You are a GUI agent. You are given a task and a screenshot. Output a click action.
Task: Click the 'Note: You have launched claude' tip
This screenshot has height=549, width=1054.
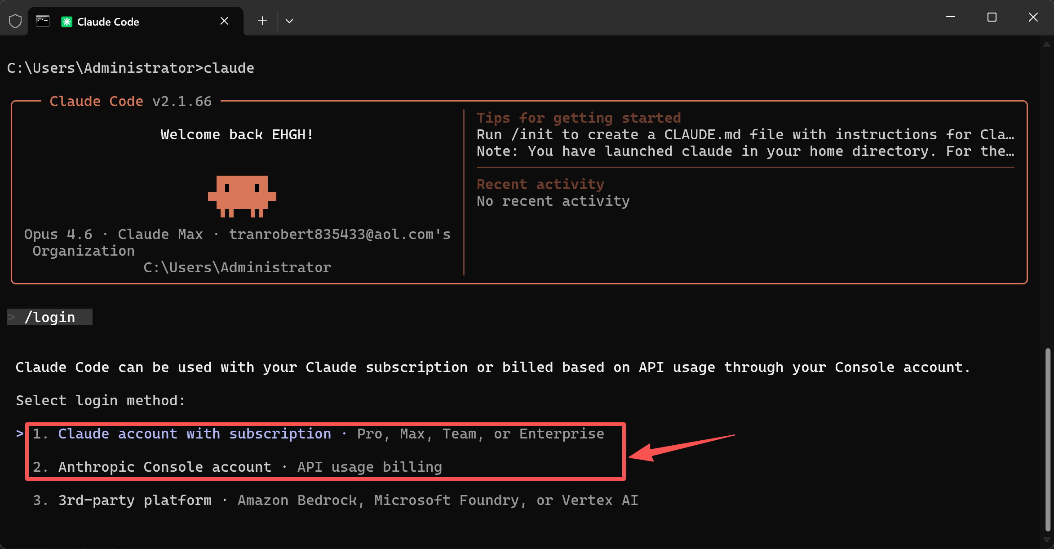pyautogui.click(x=745, y=151)
